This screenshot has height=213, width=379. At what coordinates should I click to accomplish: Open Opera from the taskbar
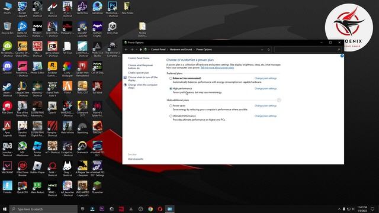click(x=160, y=209)
